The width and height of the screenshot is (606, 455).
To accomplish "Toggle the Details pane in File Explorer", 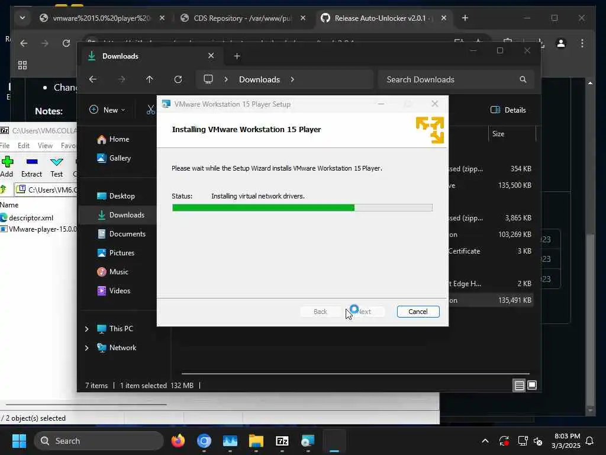I will (x=508, y=110).
